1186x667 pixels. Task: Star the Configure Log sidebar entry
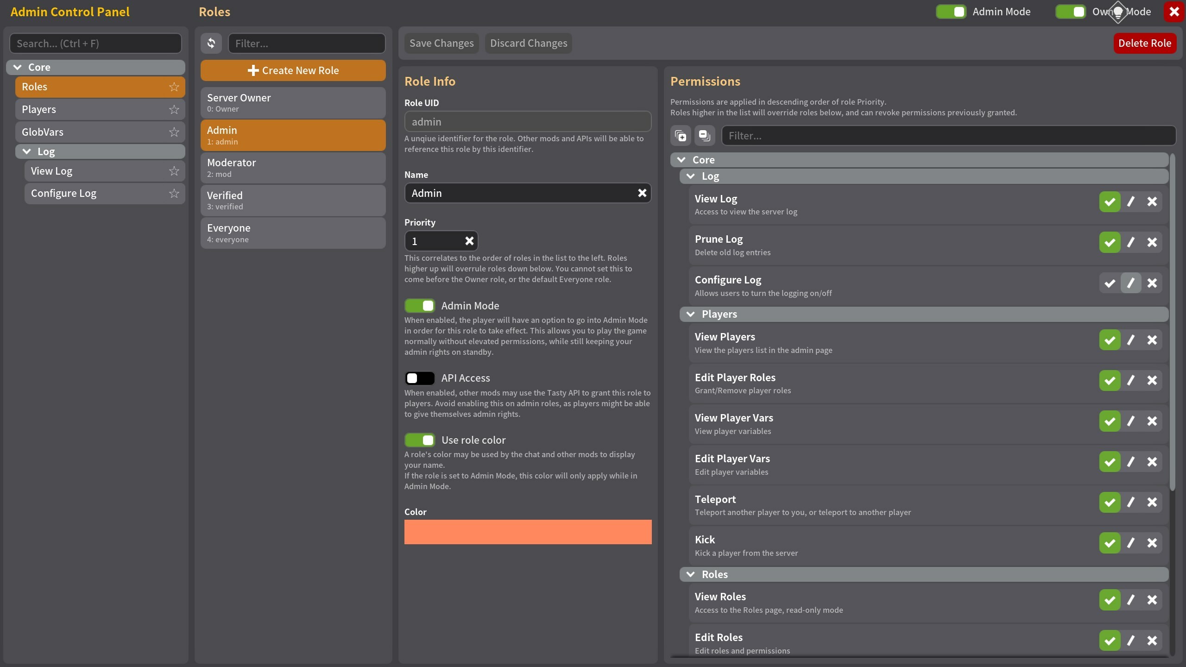(x=174, y=193)
